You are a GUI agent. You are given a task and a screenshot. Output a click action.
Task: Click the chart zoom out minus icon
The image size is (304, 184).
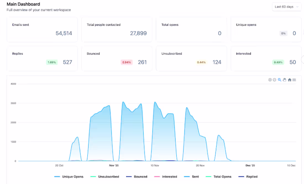274,80
